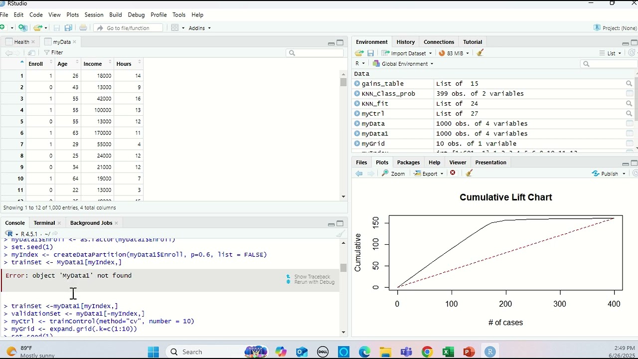Open the Plots menu
Screen dimensions: 638x359
point(73,15)
